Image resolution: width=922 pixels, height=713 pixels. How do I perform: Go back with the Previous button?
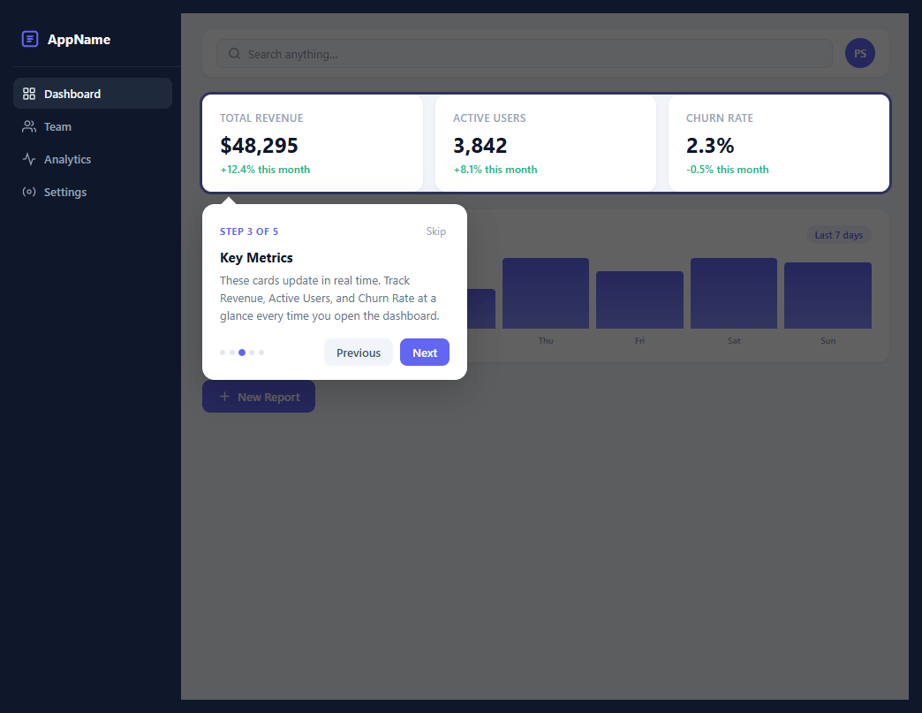click(358, 353)
